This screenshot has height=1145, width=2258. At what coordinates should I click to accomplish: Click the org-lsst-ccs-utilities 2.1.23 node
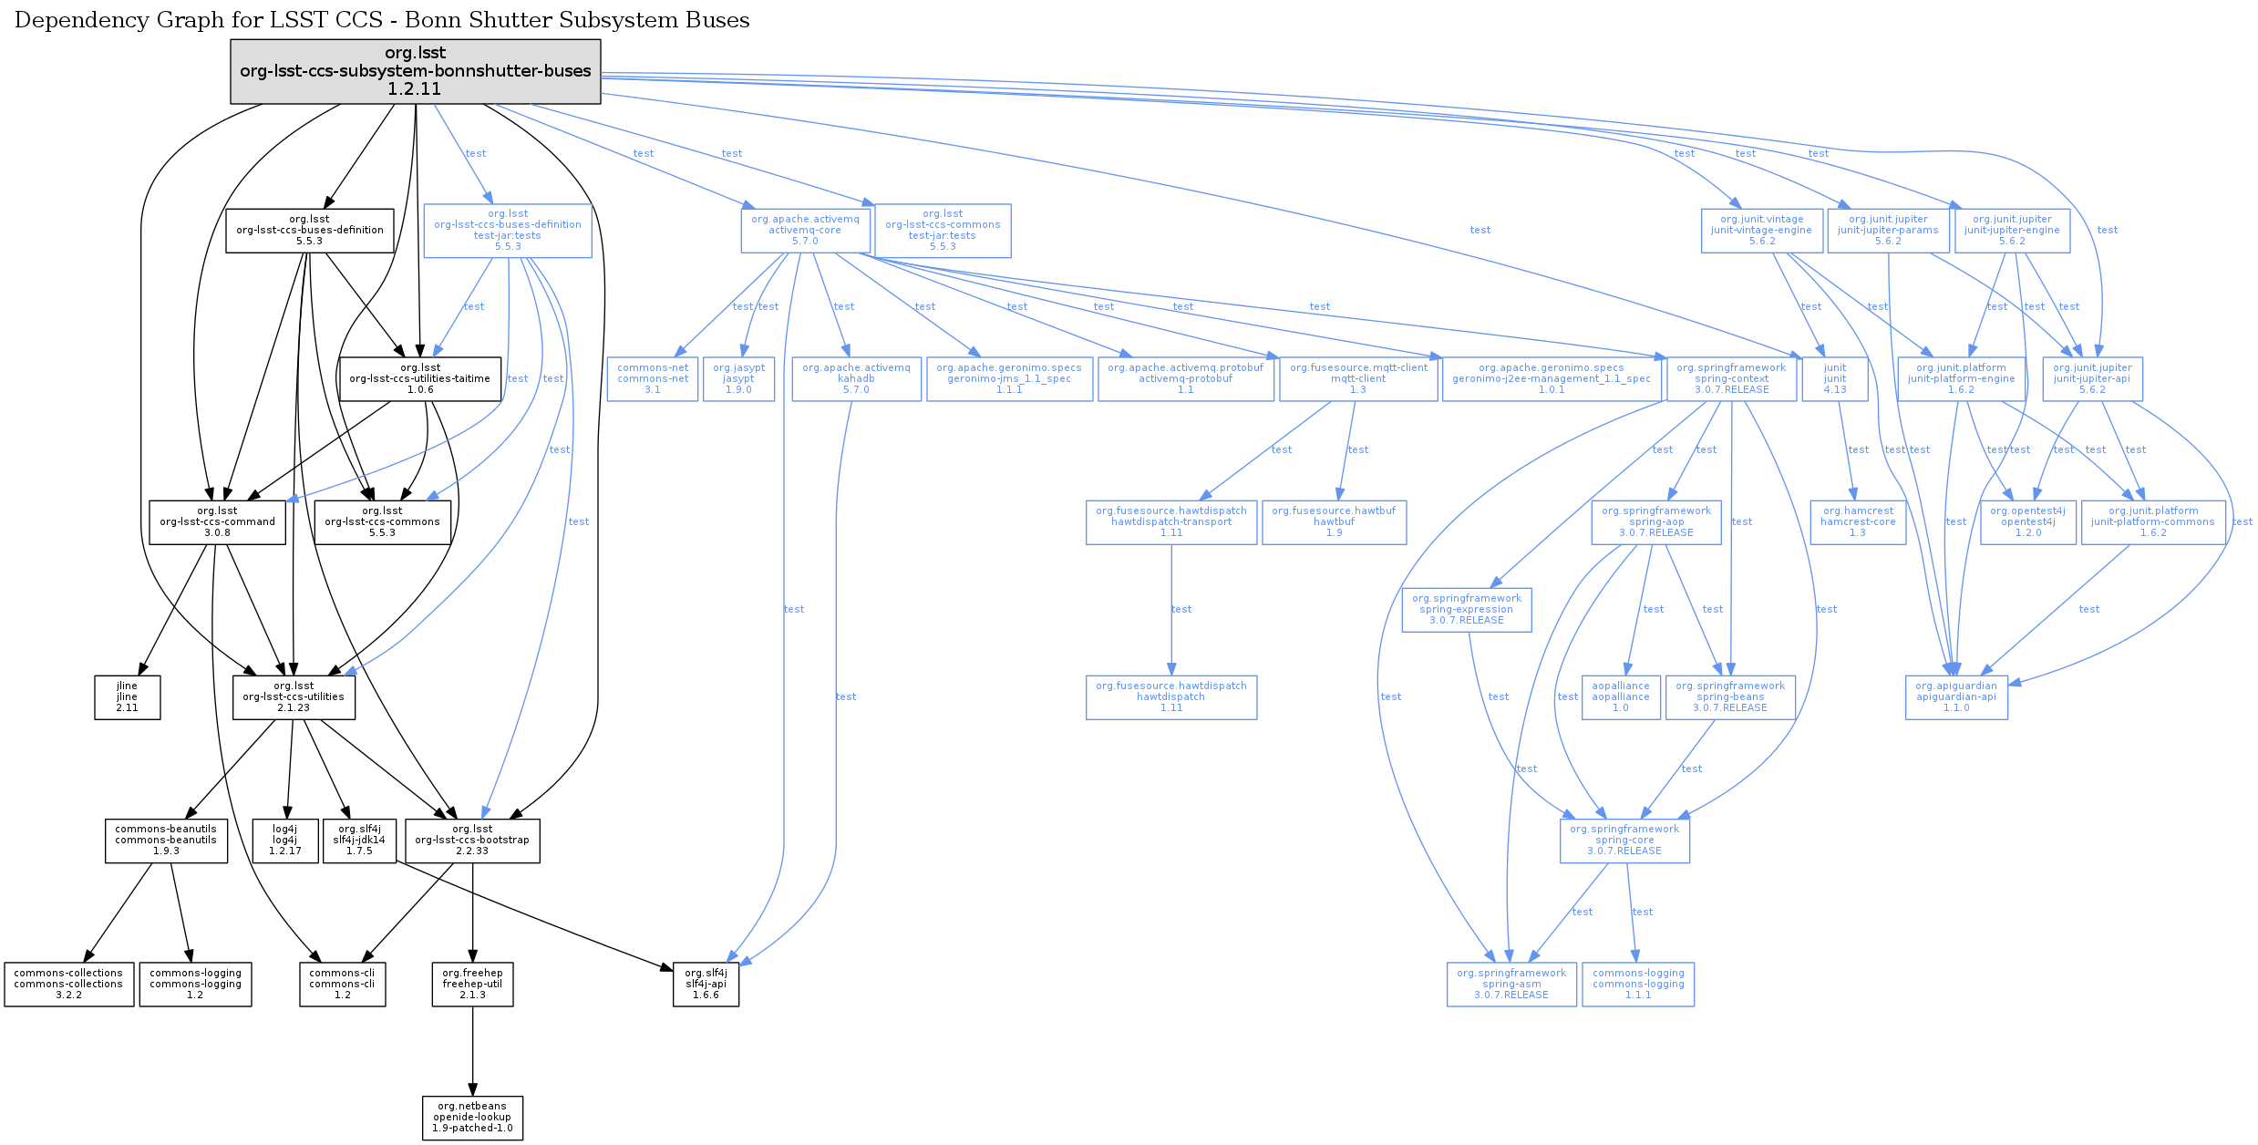click(294, 697)
